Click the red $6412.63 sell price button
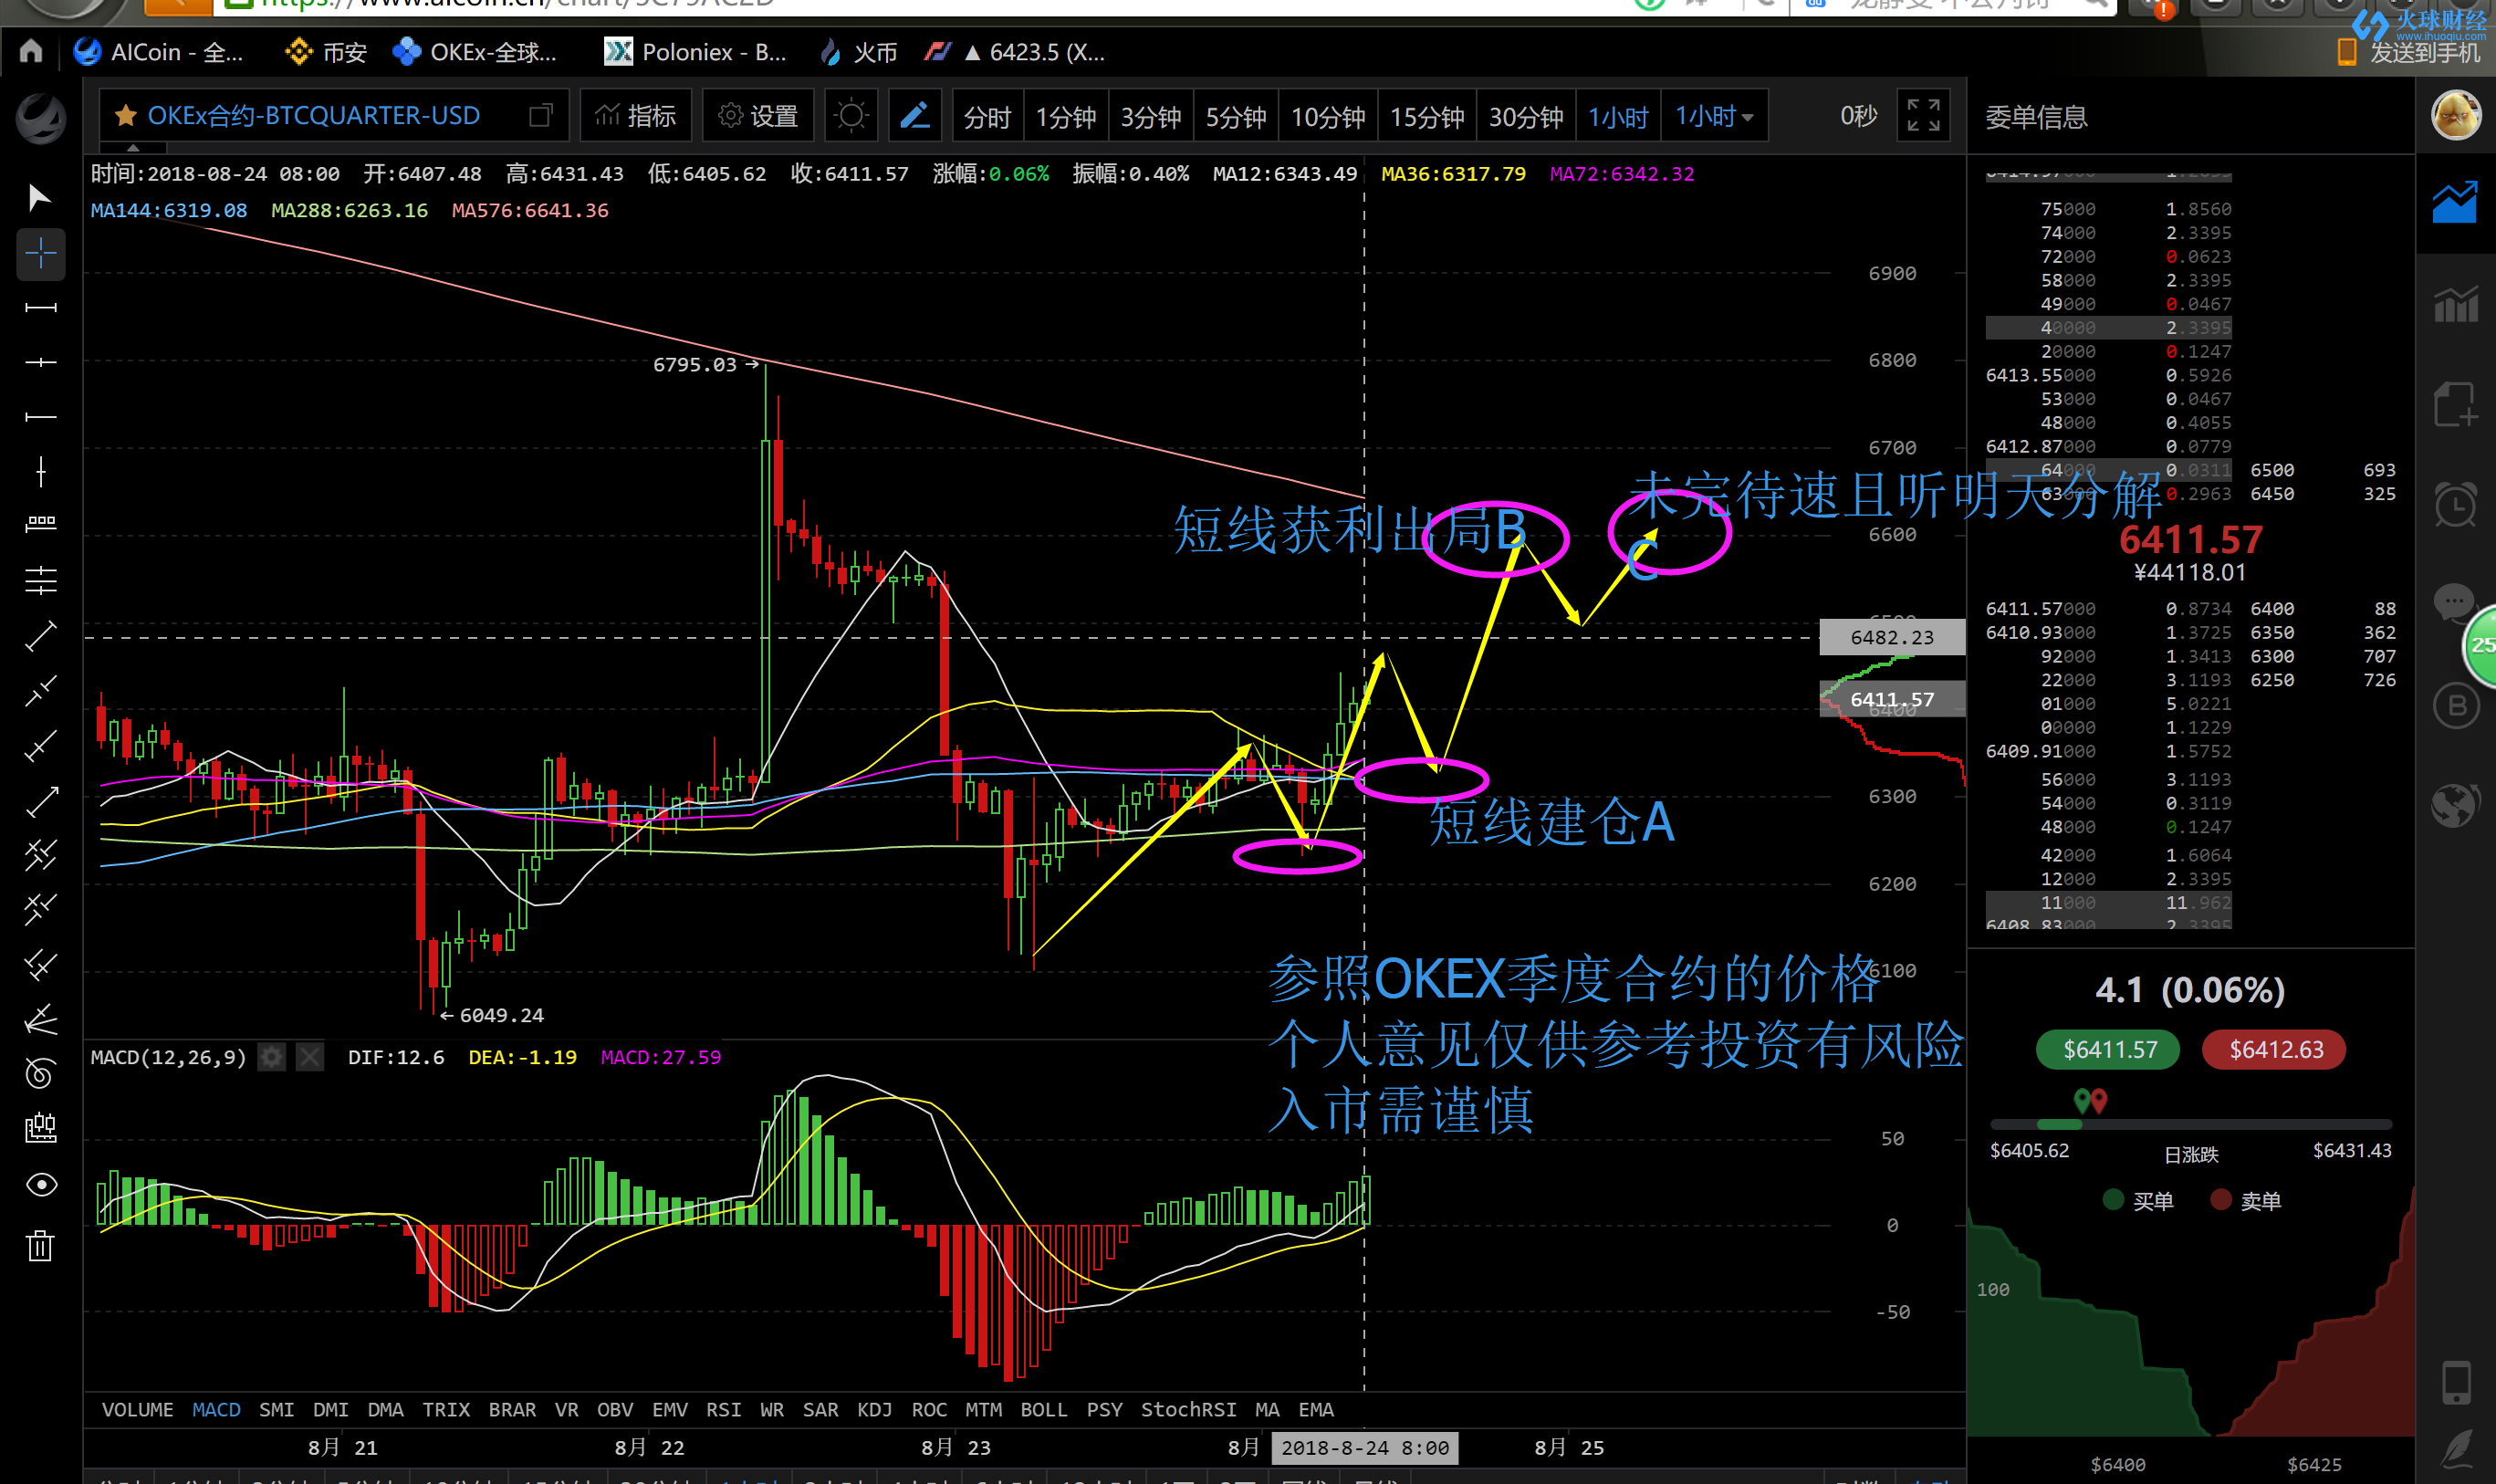Screen dimensions: 2496x1484 coord(2275,1049)
